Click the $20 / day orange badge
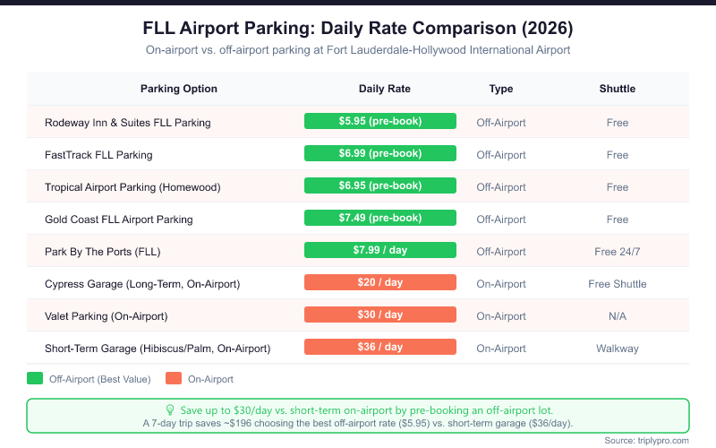716x448 pixels. point(380,282)
